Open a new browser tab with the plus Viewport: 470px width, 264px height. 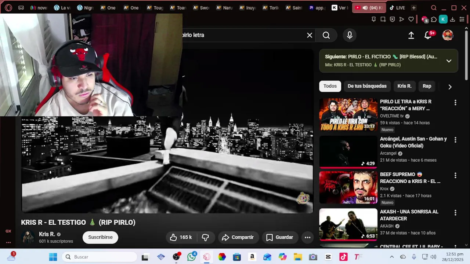pyautogui.click(x=413, y=8)
